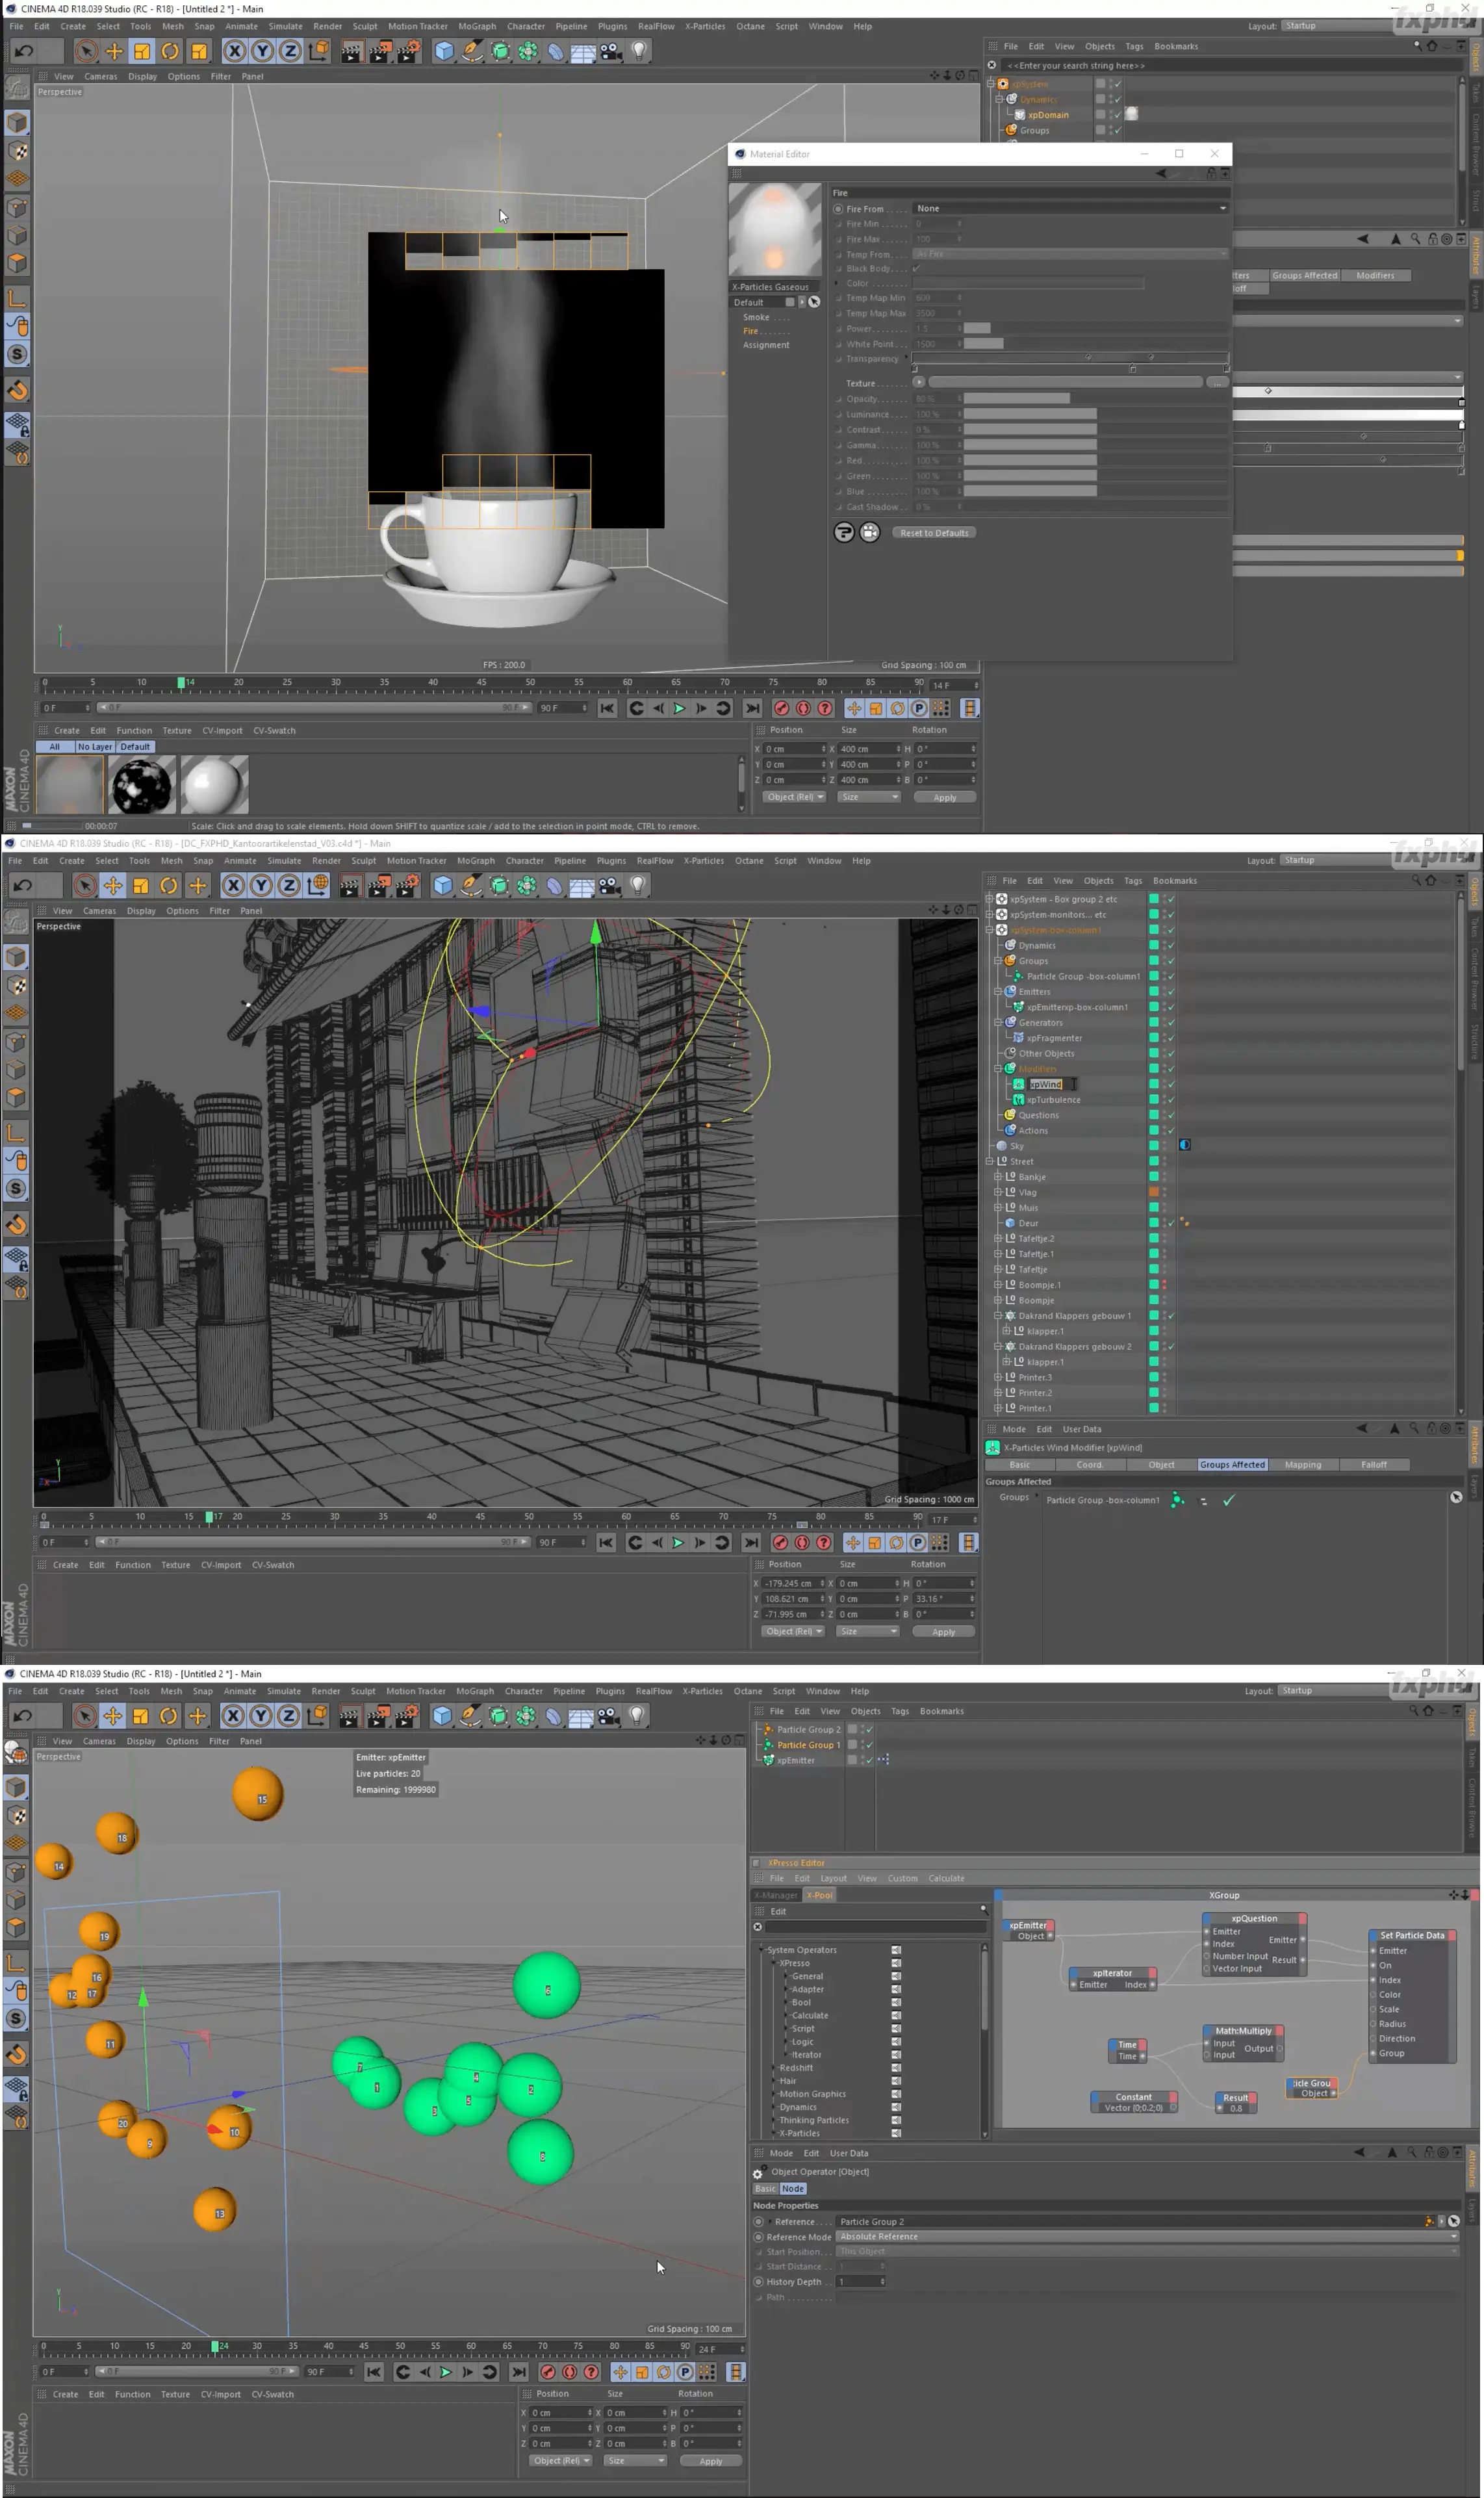The height and width of the screenshot is (2498, 1484).
Task: Click Apply in the top window coordinates
Action: coord(944,797)
